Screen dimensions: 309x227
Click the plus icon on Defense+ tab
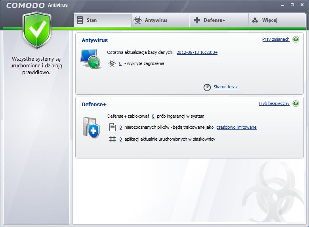(x=196, y=20)
